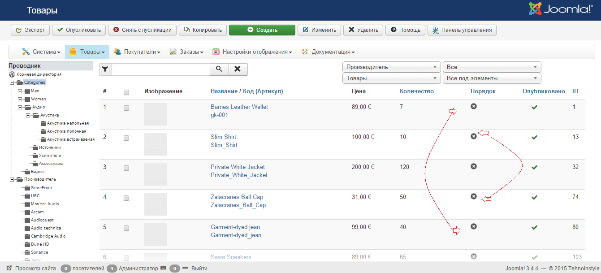
Task: Expand the Women tree node
Action: point(20,99)
